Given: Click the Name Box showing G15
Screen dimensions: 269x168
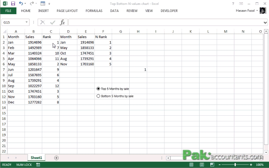Looking at the screenshot, I should [x=13, y=22].
